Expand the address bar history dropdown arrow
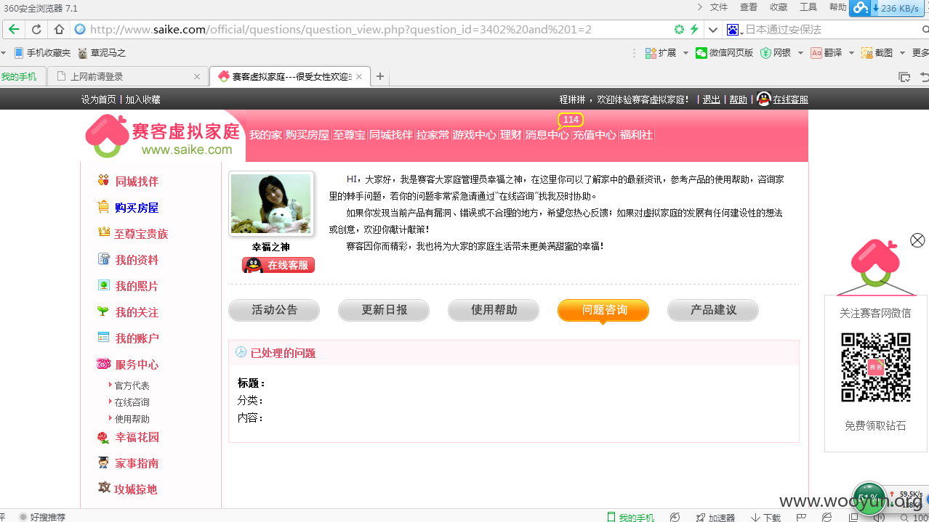 (x=713, y=30)
